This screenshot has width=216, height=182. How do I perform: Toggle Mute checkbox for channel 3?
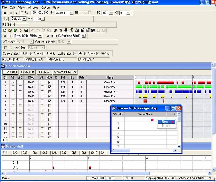pos(49,91)
